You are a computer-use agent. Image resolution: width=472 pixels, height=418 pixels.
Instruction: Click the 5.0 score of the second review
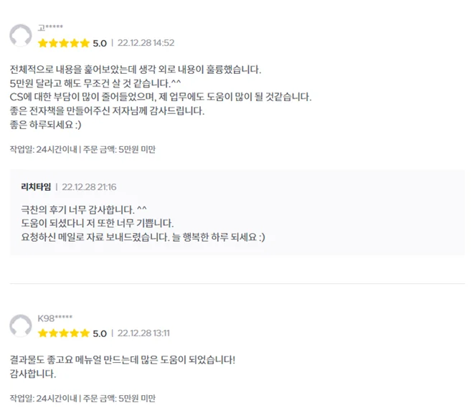[100, 333]
